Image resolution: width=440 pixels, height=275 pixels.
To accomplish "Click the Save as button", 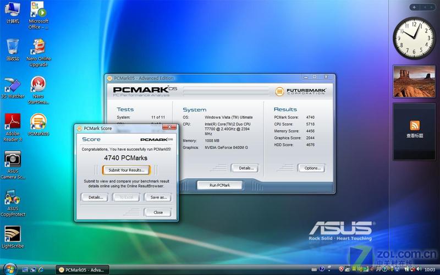I will tap(158, 197).
